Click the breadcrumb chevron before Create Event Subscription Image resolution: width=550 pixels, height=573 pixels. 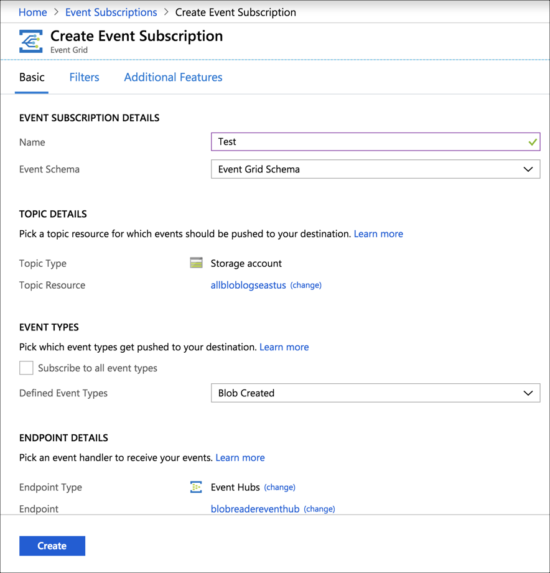165,12
